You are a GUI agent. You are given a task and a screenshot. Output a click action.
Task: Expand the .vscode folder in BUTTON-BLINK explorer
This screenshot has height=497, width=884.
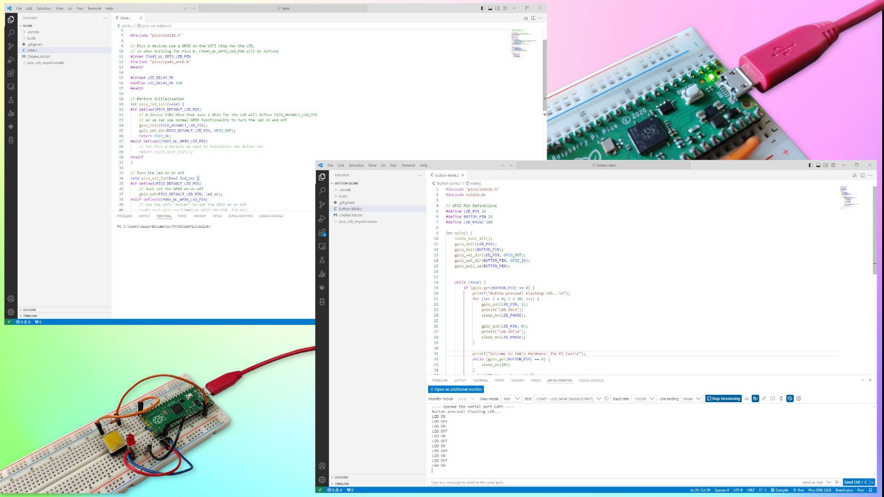(345, 190)
